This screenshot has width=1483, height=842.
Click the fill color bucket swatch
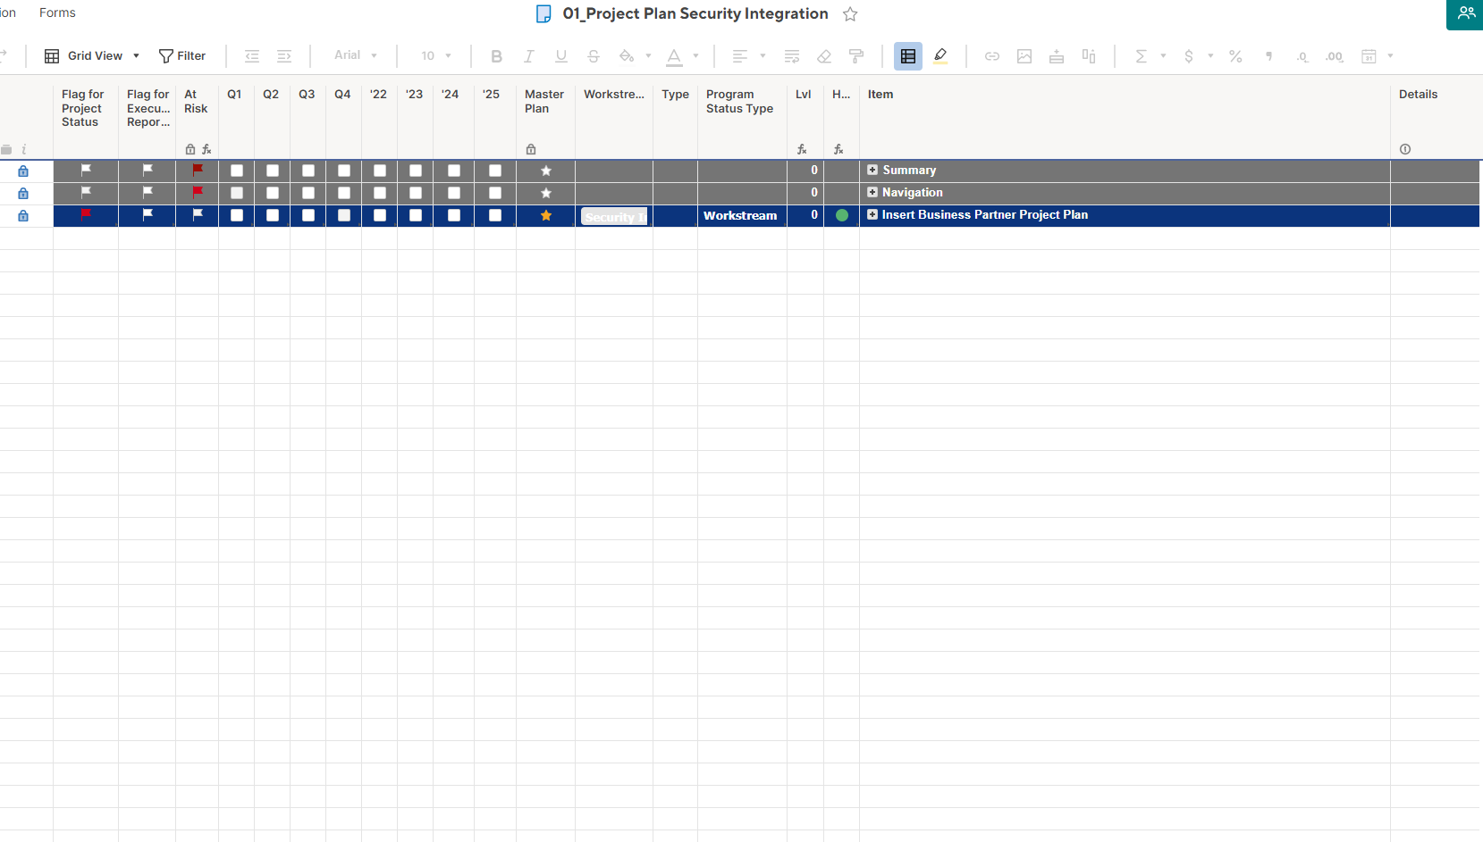coord(627,56)
